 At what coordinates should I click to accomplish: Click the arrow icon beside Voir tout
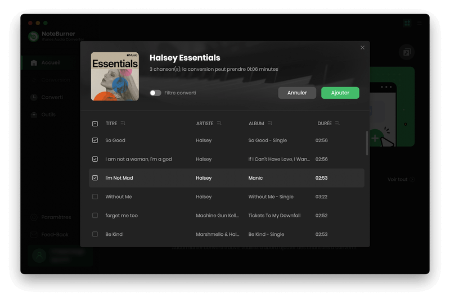(x=412, y=179)
